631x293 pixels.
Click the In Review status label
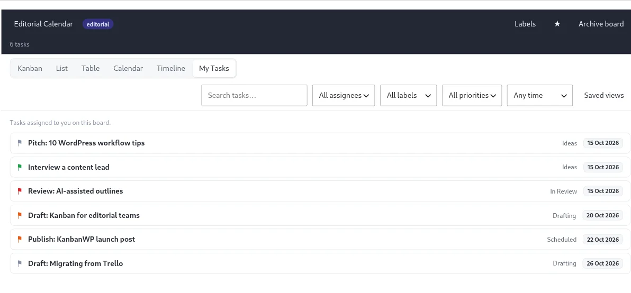pyautogui.click(x=563, y=191)
